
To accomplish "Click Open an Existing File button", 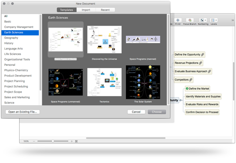I will [x=23, y=112].
